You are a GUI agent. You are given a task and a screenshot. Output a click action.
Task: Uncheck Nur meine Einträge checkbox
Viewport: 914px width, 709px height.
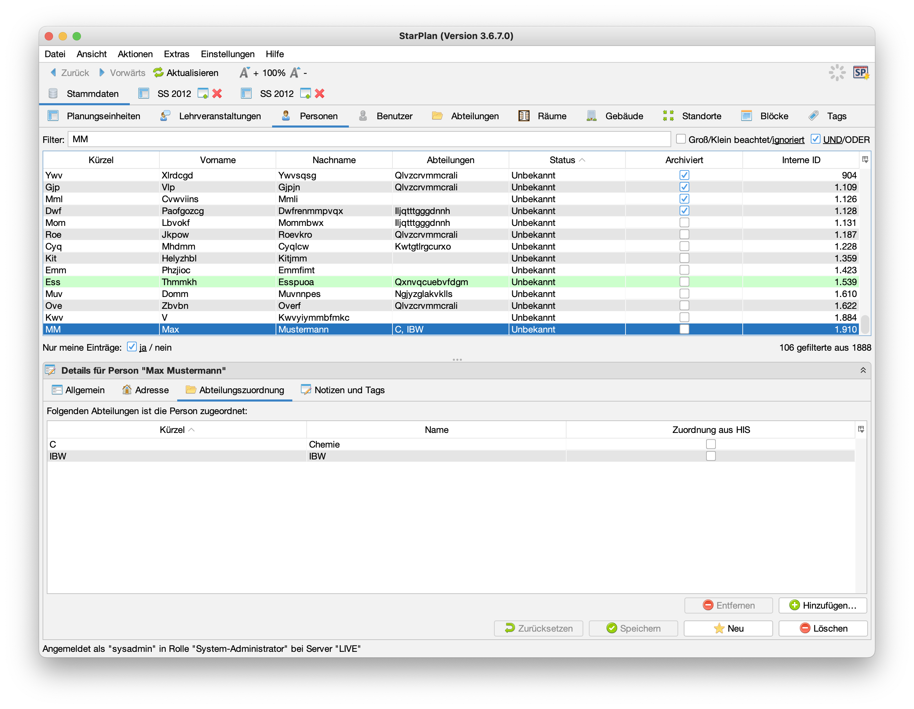(x=132, y=347)
